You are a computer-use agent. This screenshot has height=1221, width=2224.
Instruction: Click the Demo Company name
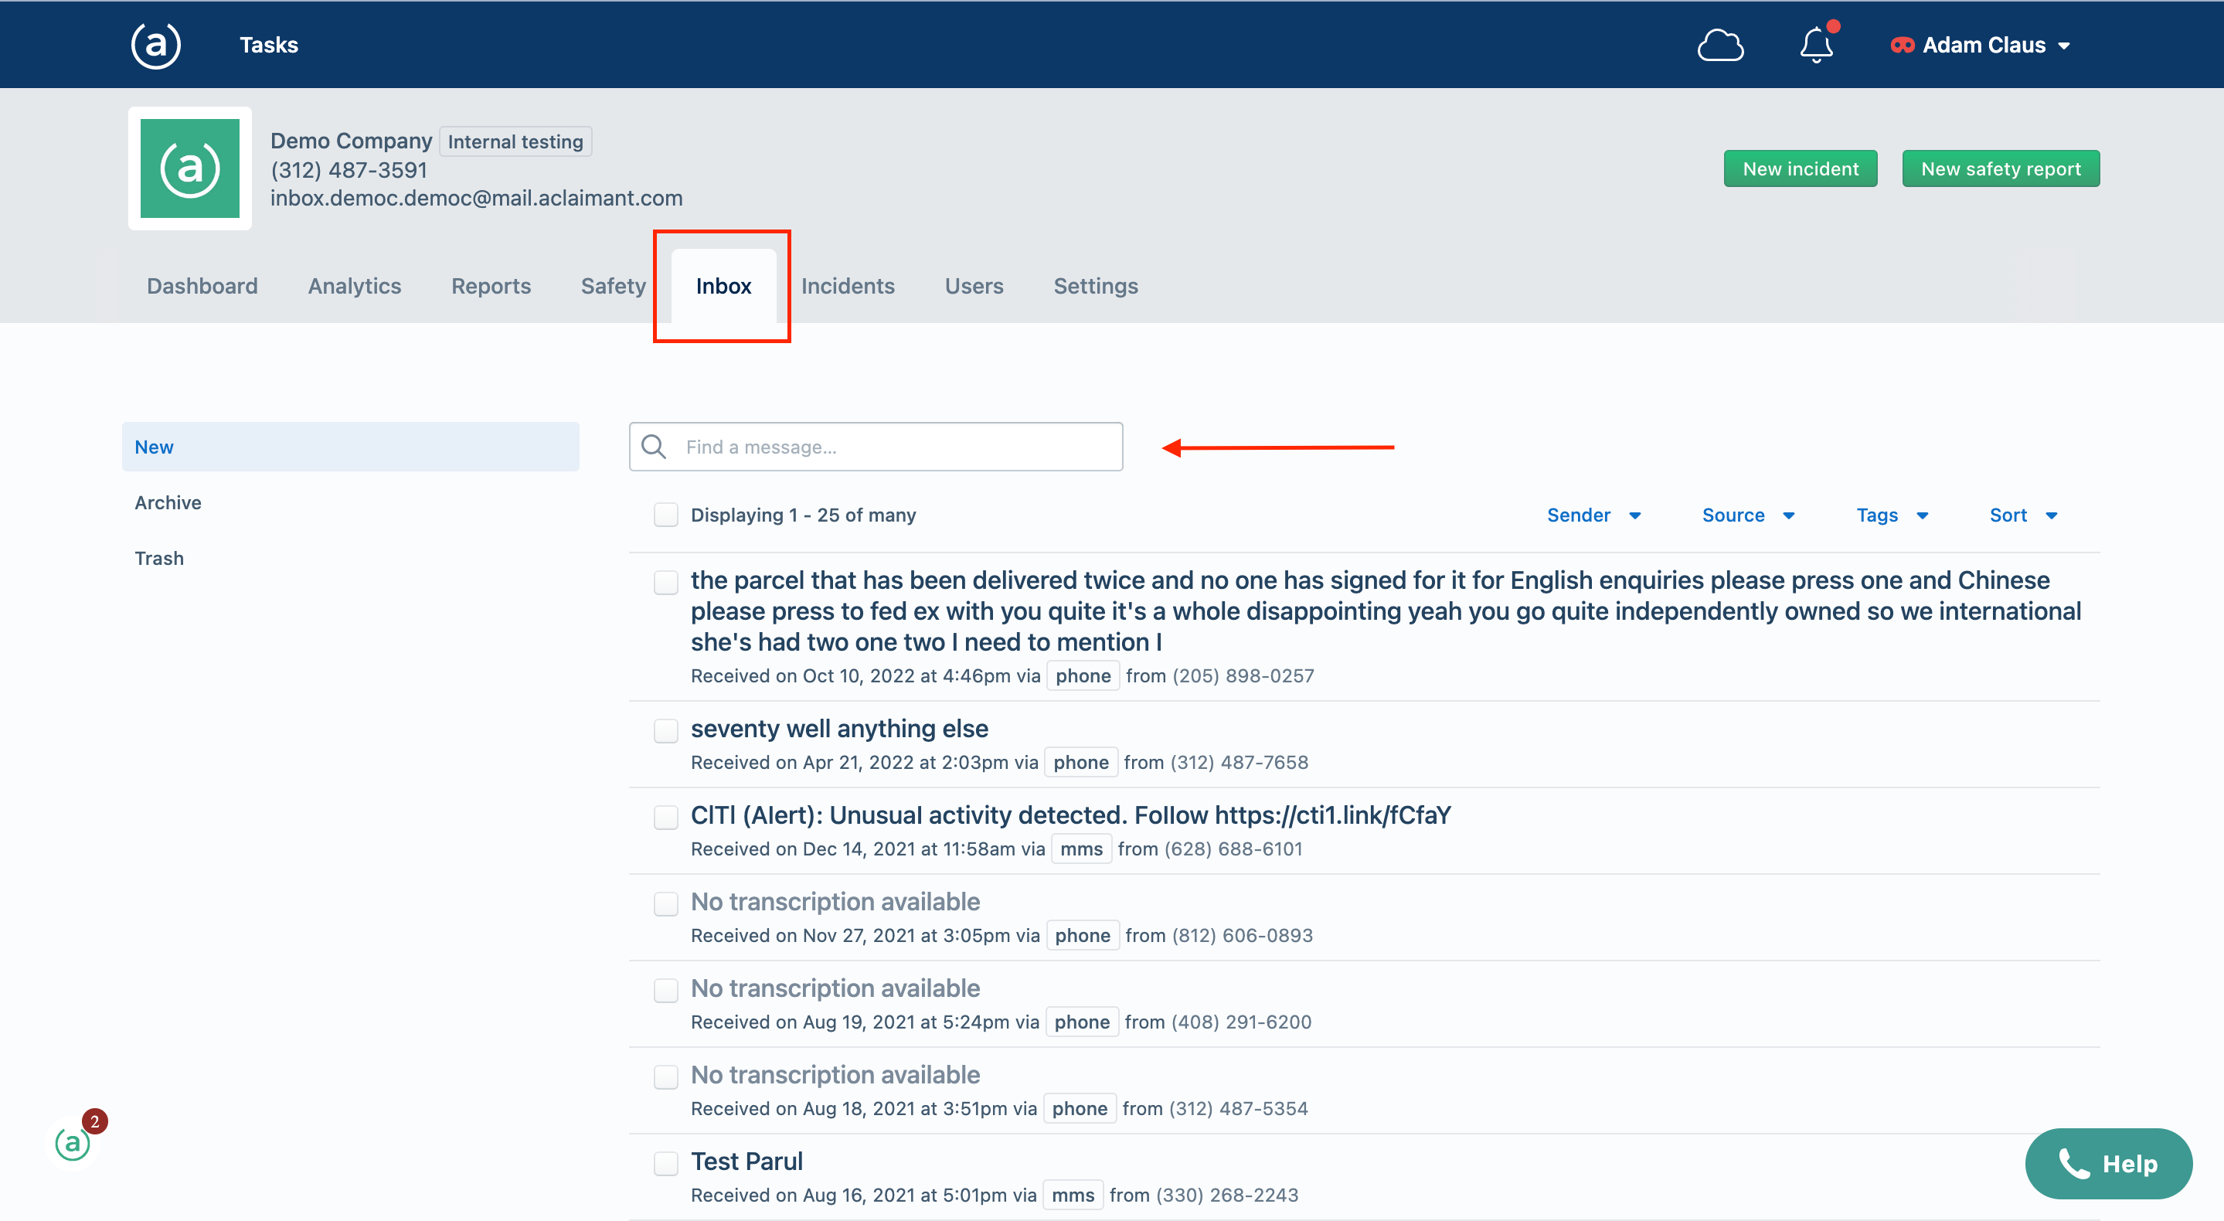tap(351, 141)
